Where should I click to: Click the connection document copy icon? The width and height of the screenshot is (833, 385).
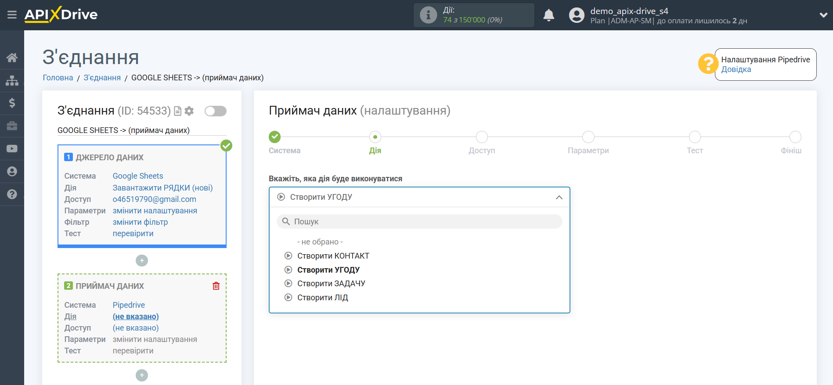click(177, 111)
